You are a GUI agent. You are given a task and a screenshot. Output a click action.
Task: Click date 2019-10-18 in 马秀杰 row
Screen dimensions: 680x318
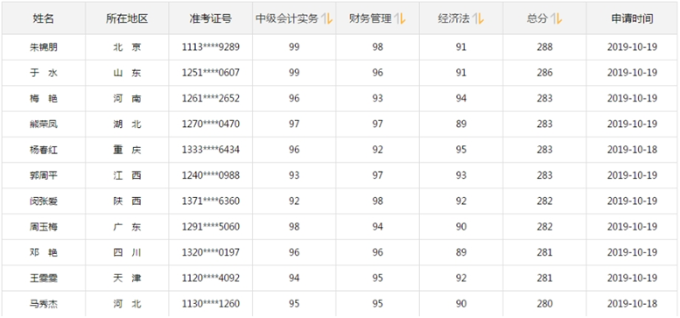click(x=632, y=304)
